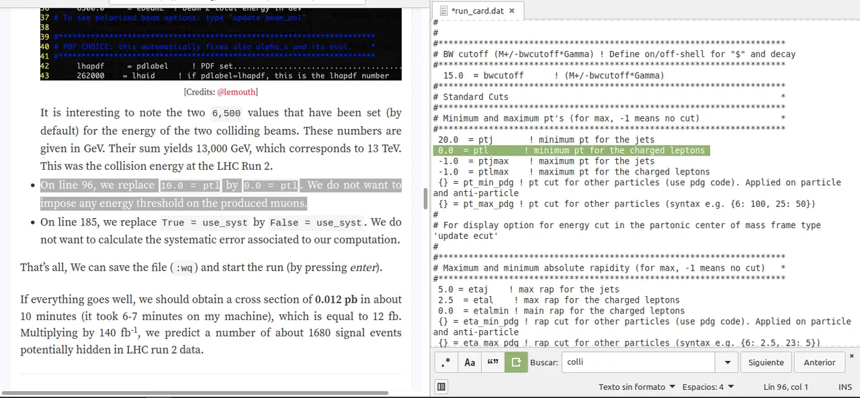860x398 pixels.
Task: Click '10.0 = ptl' code in article
Action: point(190,185)
